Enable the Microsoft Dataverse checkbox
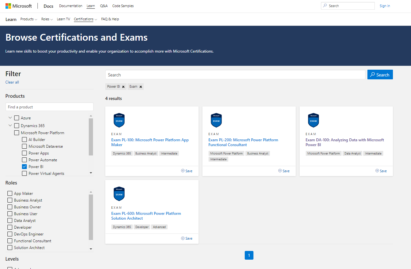The height and width of the screenshot is (269, 411). click(25, 146)
